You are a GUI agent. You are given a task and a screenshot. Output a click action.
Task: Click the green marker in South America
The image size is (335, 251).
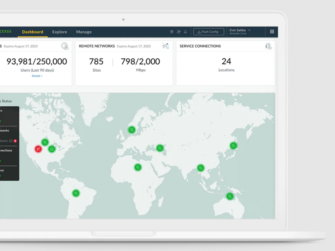pyautogui.click(x=76, y=193)
